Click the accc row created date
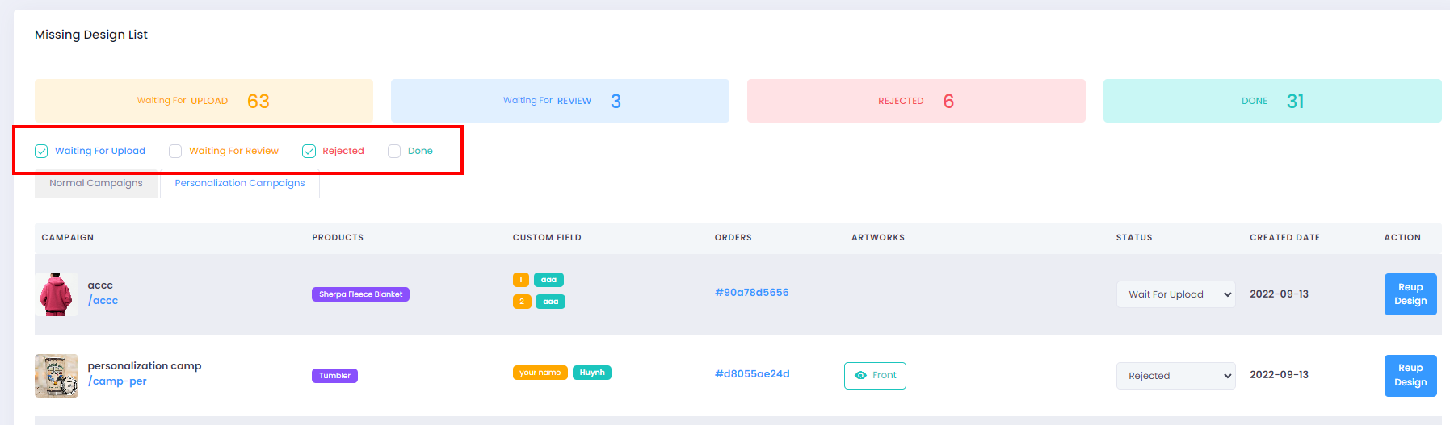 point(1279,294)
